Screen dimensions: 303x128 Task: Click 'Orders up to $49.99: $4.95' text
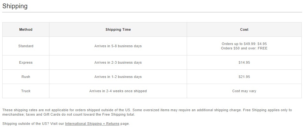pos(244,44)
